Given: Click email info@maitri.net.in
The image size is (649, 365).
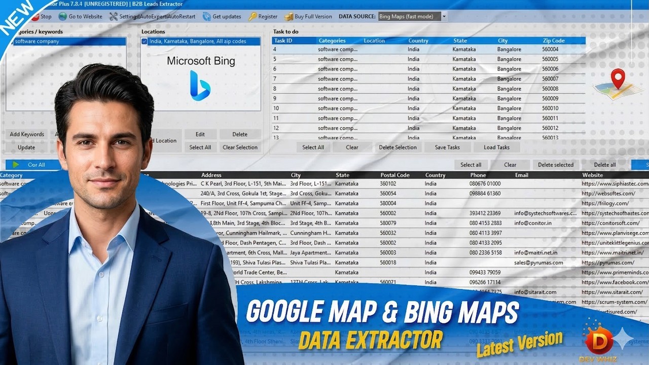Looking at the screenshot, I should (x=535, y=252).
